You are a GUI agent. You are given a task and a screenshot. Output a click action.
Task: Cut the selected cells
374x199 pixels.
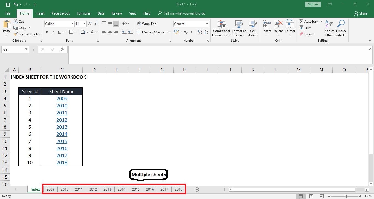19,21
